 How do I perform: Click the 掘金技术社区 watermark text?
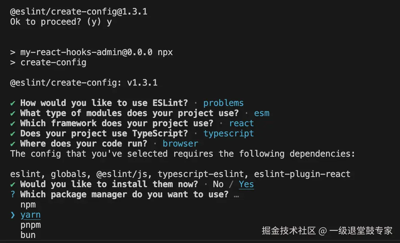(289, 231)
